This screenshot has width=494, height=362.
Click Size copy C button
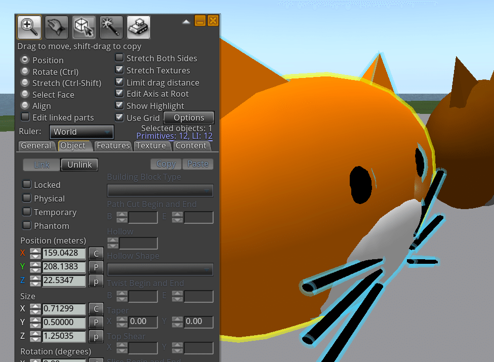[96, 309]
